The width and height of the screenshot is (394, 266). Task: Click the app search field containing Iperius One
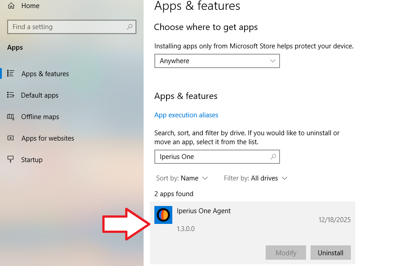coord(211,157)
